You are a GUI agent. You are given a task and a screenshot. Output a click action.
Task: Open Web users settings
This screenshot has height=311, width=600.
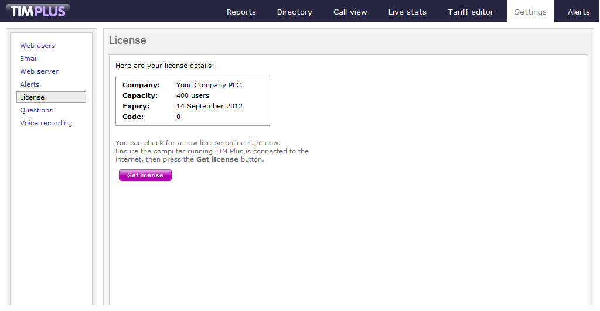point(37,46)
